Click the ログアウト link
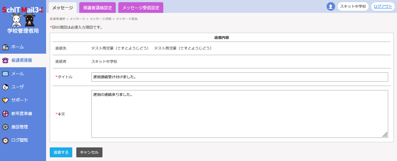Screen dimensions: 397x161 383,7
